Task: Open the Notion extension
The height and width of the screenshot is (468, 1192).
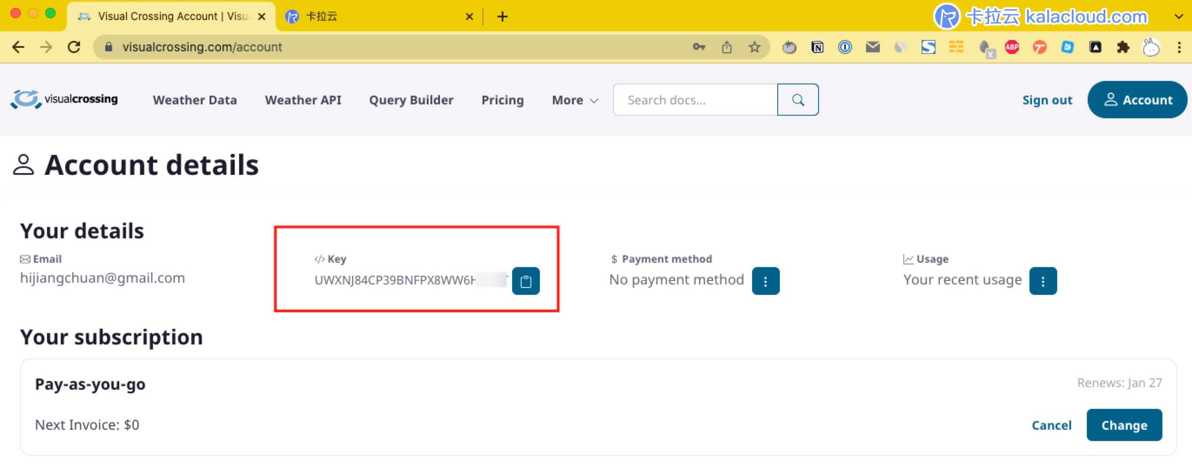Action: click(x=817, y=47)
